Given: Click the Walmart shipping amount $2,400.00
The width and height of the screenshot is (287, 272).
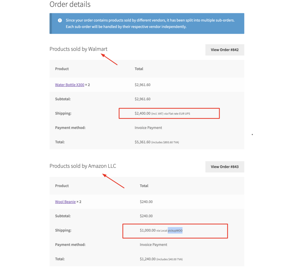Looking at the screenshot, I should pos(142,113).
